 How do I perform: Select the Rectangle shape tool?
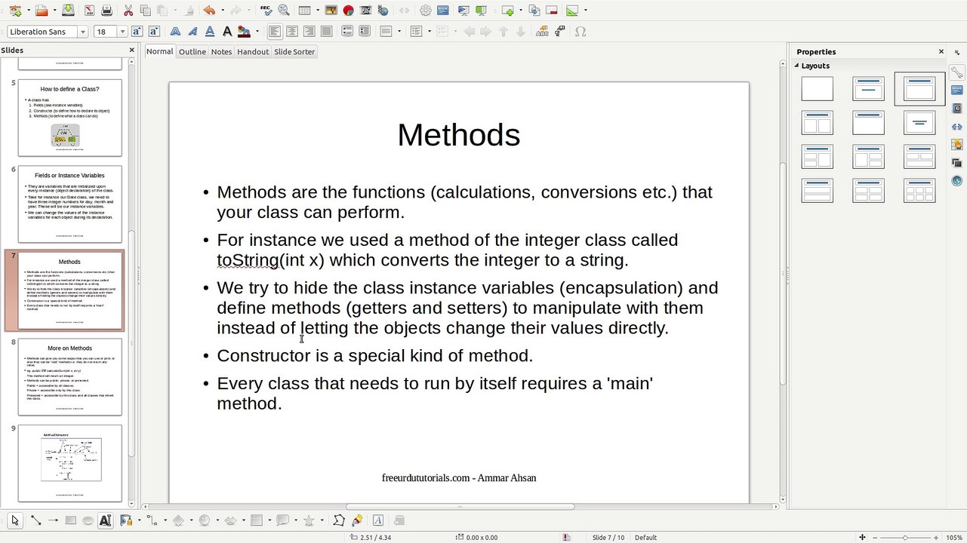70,520
